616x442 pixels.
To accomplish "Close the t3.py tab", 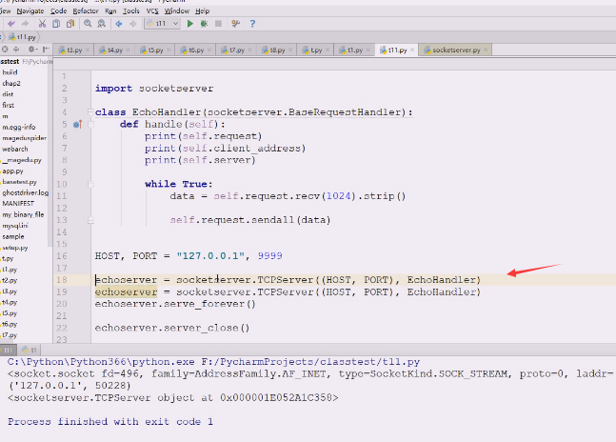I will pyautogui.click(x=88, y=50).
